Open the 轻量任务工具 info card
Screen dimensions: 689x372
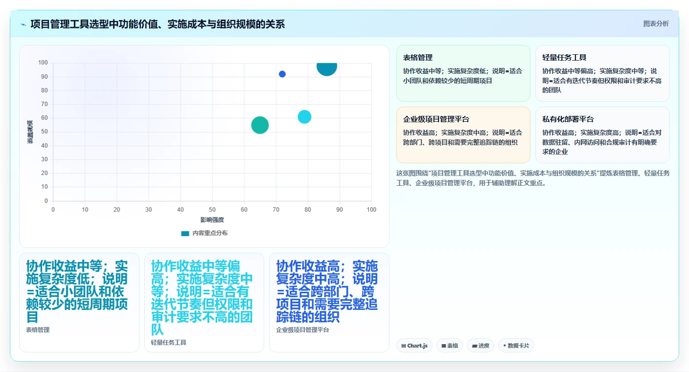[602, 73]
